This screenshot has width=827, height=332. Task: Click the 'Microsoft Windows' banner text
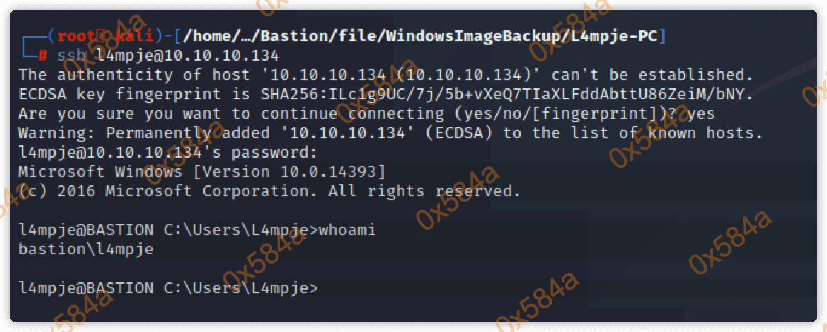100,172
